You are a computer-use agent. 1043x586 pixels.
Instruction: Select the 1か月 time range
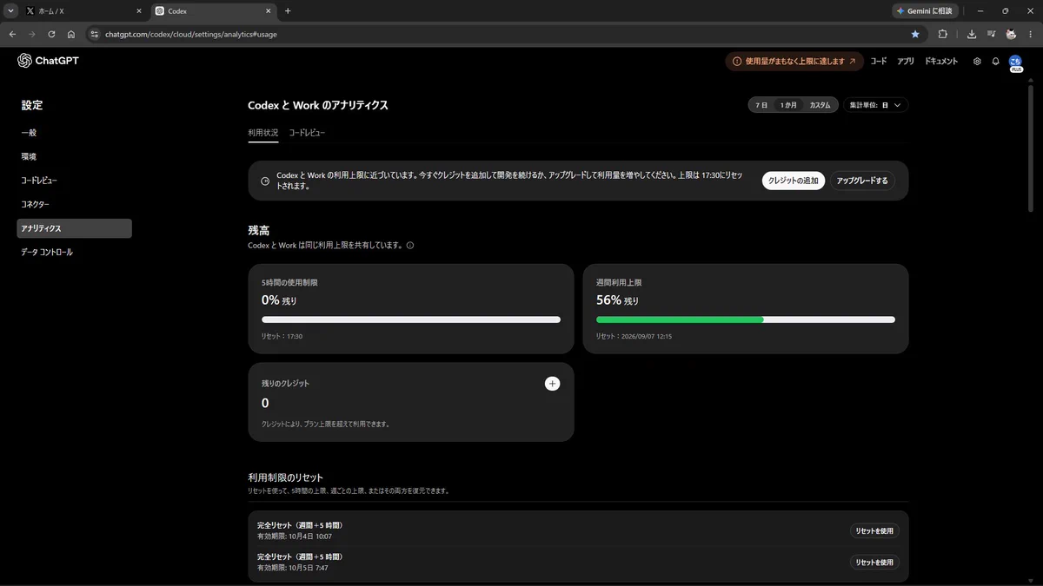788,105
